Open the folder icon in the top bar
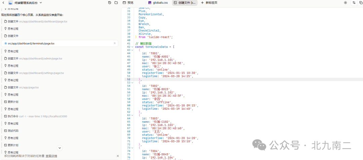 point(116,3)
